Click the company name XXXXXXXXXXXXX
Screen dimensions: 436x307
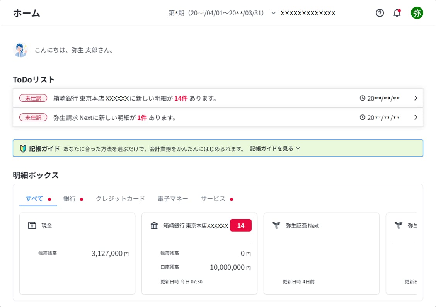[x=308, y=13]
